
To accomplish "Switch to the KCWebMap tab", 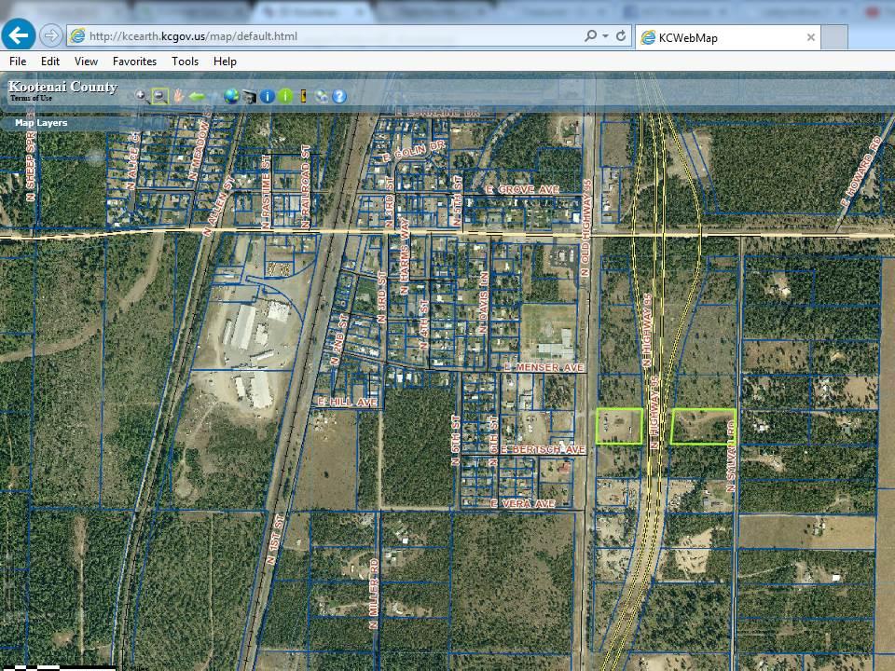I will [716, 37].
